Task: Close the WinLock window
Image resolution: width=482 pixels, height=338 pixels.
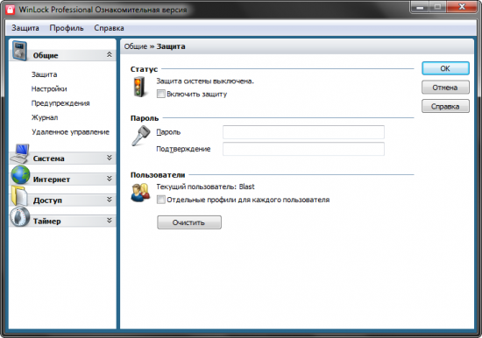Action: [461, 7]
